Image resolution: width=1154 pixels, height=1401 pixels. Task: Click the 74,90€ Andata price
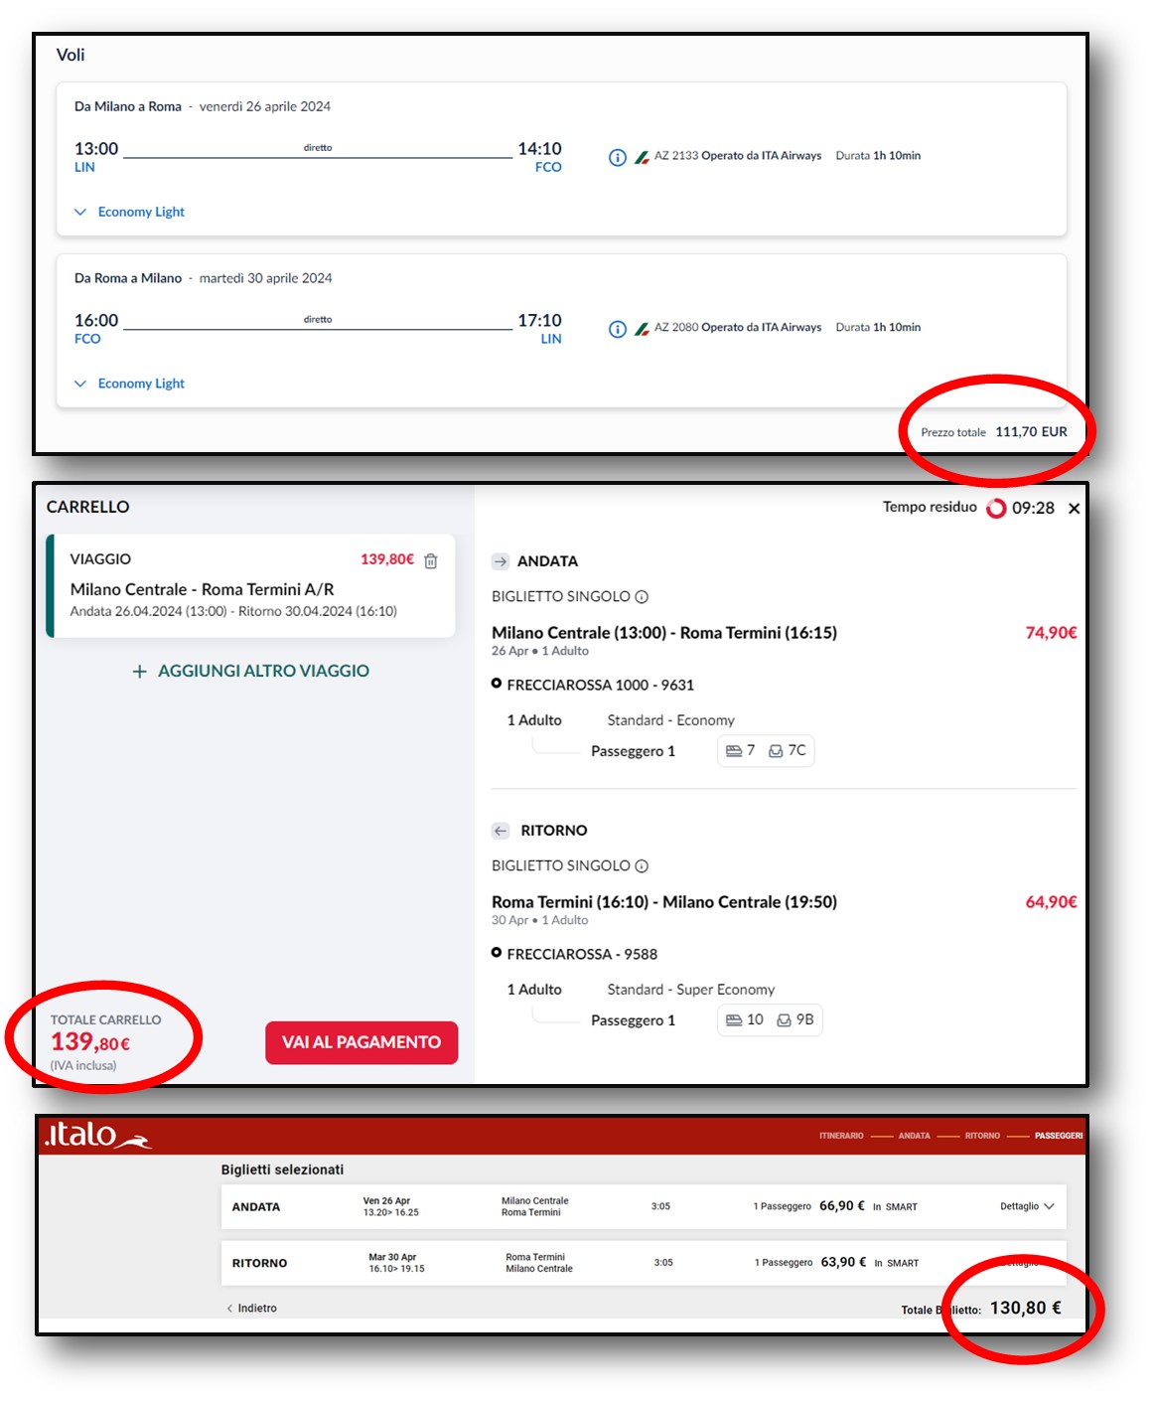1051,633
